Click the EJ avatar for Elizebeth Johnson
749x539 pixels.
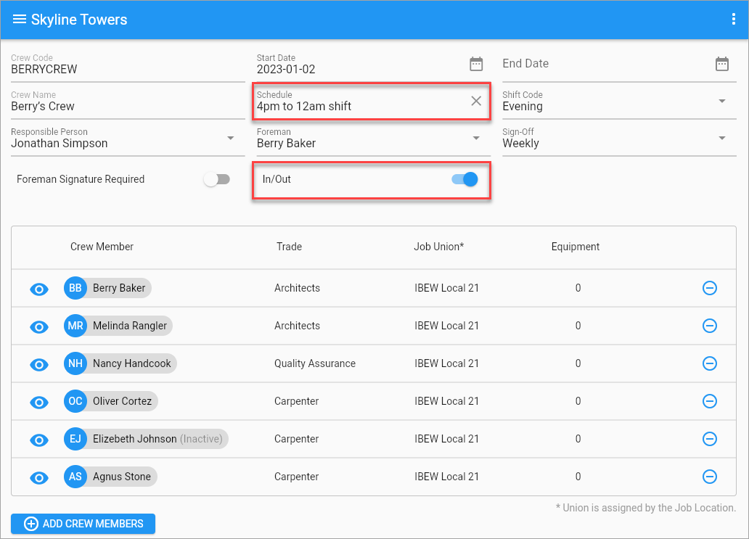point(75,439)
